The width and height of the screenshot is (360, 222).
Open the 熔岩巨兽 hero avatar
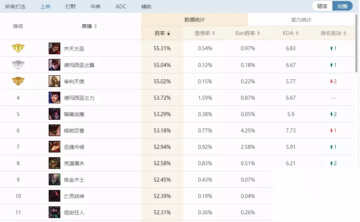(x=54, y=130)
